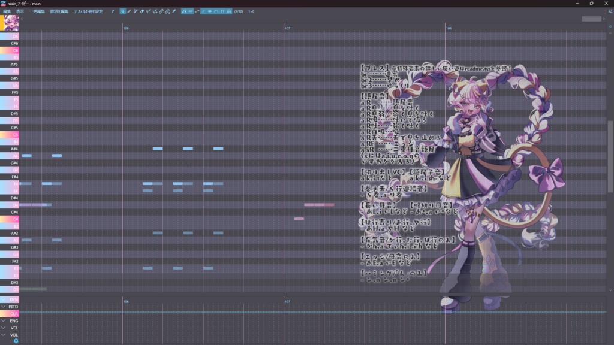The width and height of the screenshot is (614, 345).
Task: Select the eraser tool in the toolbar
Action: [x=142, y=11]
